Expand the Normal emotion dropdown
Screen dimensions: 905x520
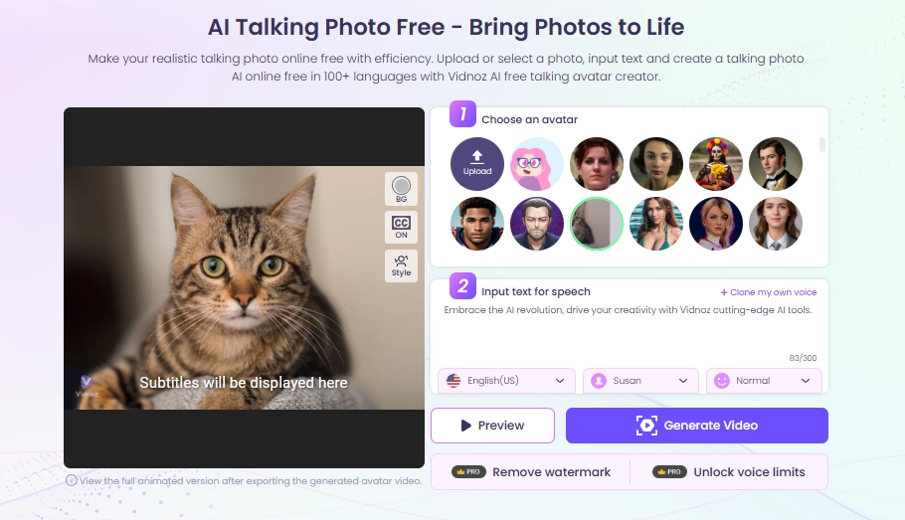[x=764, y=381]
